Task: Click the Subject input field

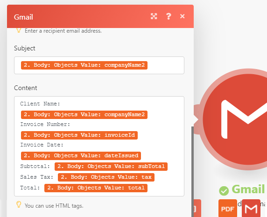Action: [x=99, y=65]
